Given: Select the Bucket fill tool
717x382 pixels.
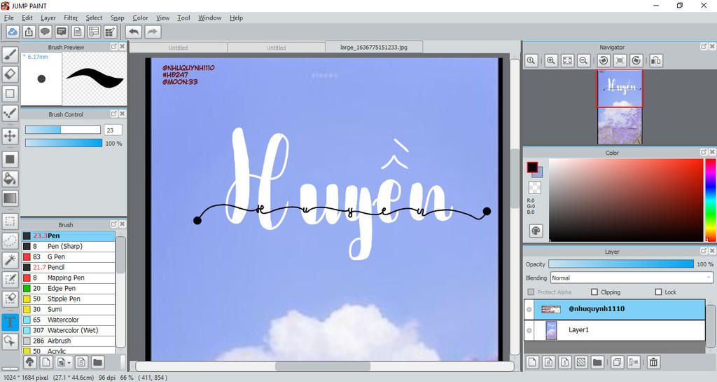Looking at the screenshot, I should [x=10, y=179].
